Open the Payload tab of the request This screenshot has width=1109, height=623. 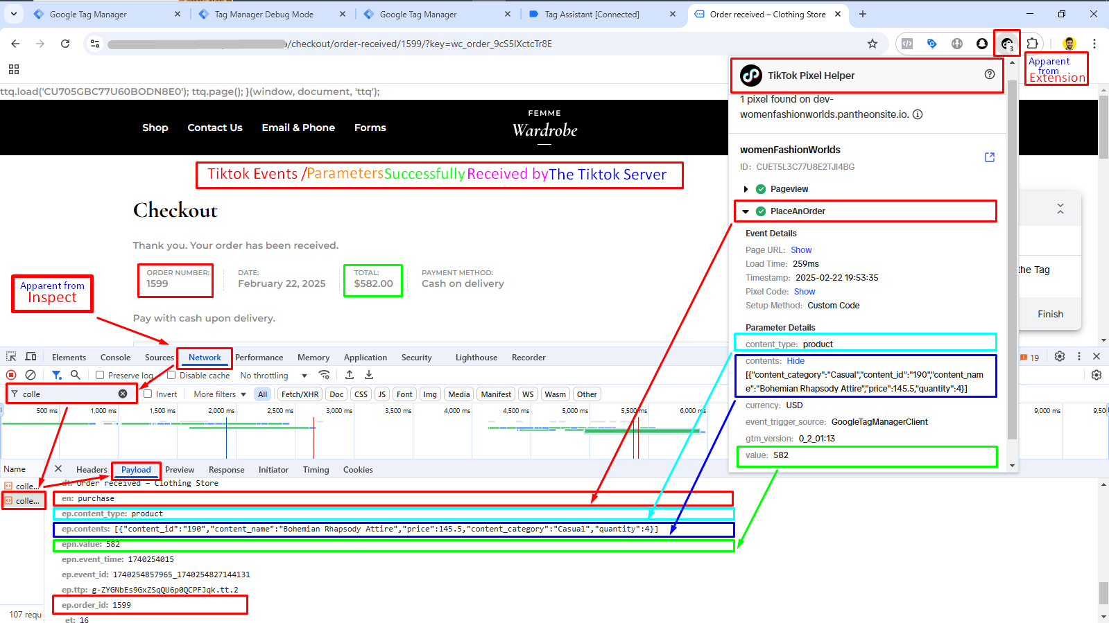coord(136,470)
